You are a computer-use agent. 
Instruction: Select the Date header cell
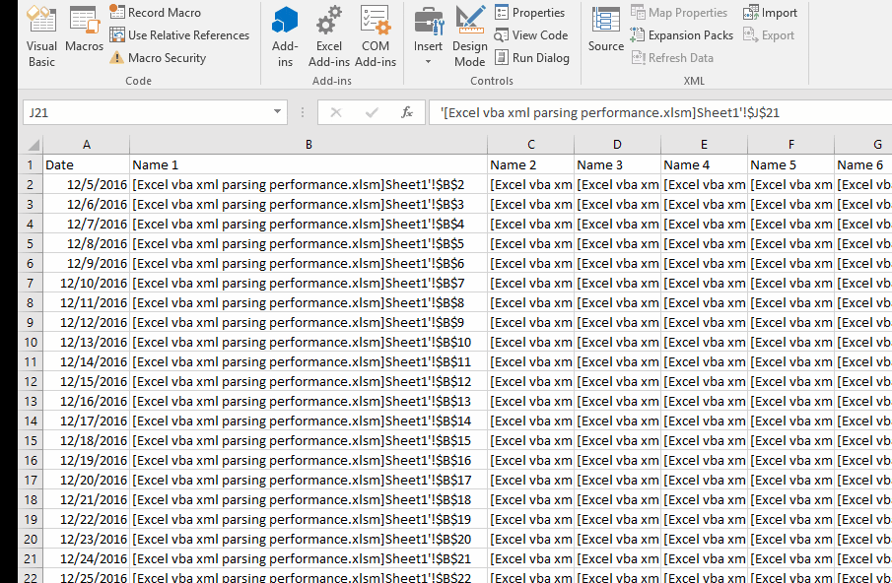(x=87, y=164)
